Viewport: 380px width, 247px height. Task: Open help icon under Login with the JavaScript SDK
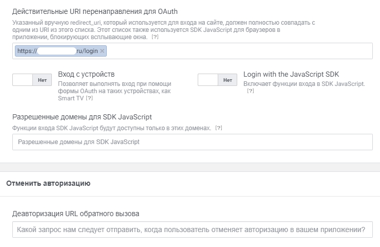tap(251, 91)
